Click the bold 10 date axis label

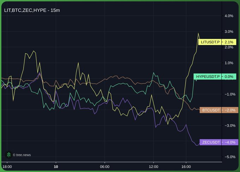56,167
